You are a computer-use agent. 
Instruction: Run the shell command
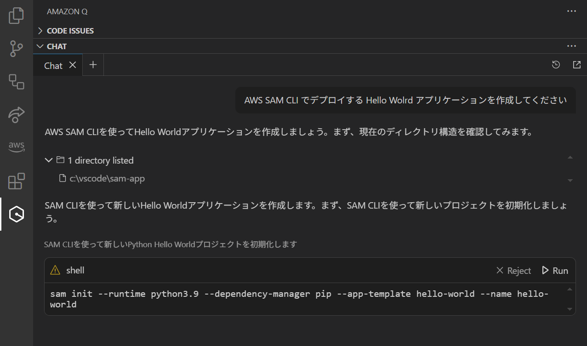pyautogui.click(x=555, y=271)
